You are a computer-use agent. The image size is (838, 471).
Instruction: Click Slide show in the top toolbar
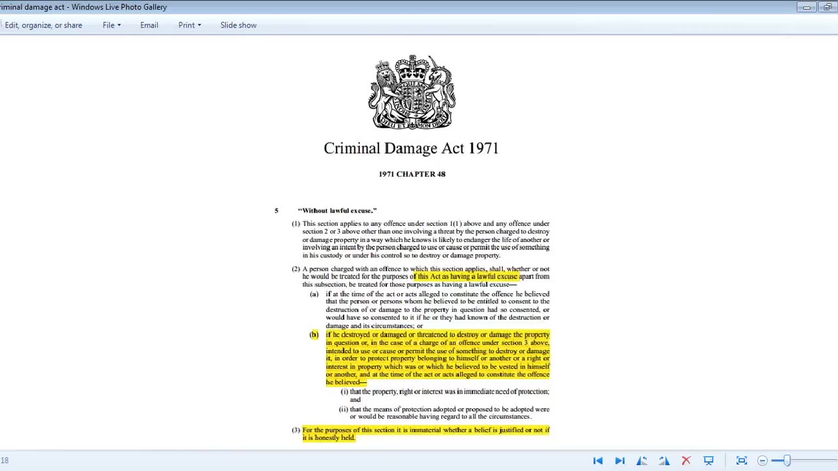pos(238,25)
